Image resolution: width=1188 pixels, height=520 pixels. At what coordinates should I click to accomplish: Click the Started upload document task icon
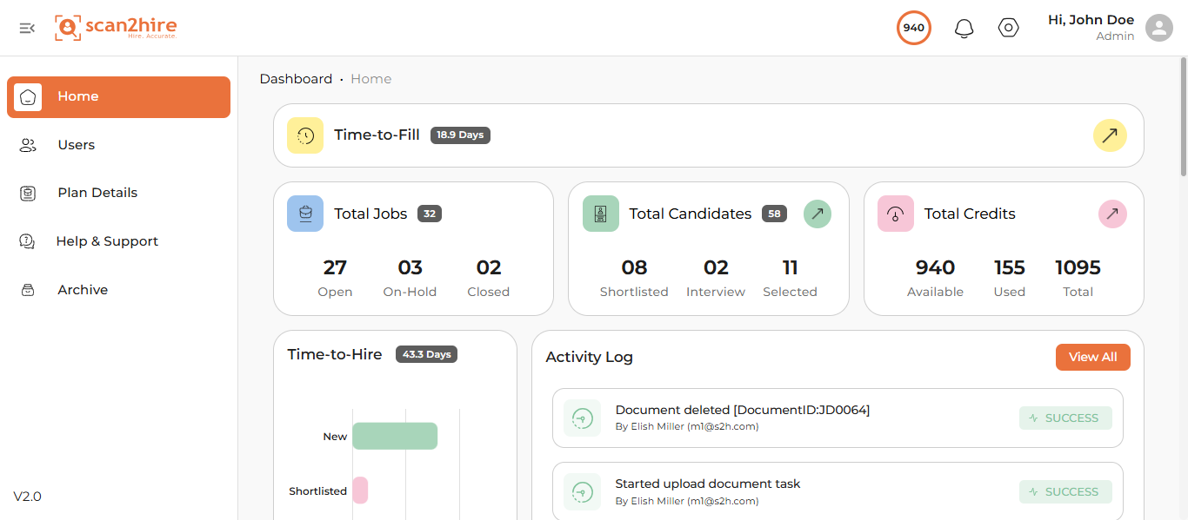point(582,491)
